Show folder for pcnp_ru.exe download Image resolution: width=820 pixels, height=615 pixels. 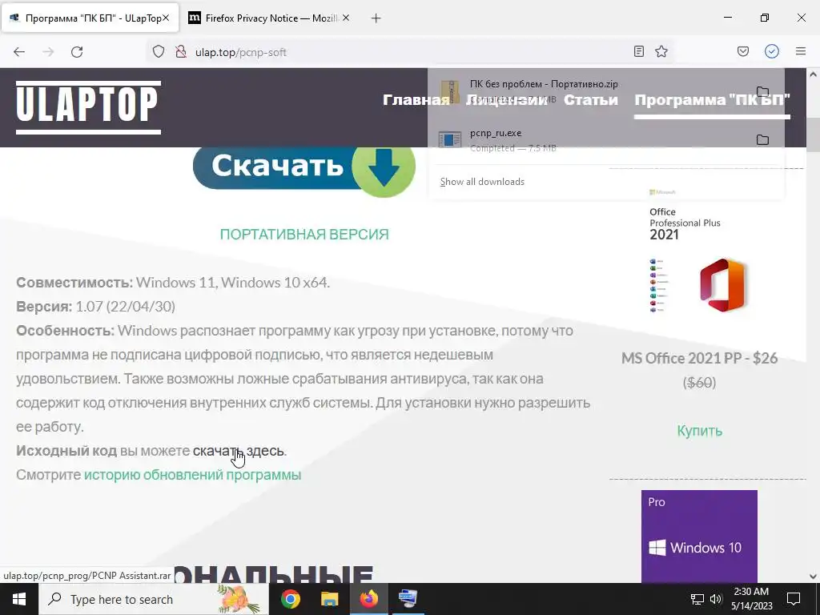[x=762, y=139]
